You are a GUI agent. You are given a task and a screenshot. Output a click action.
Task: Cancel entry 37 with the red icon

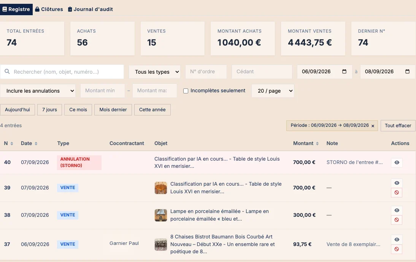397,249
